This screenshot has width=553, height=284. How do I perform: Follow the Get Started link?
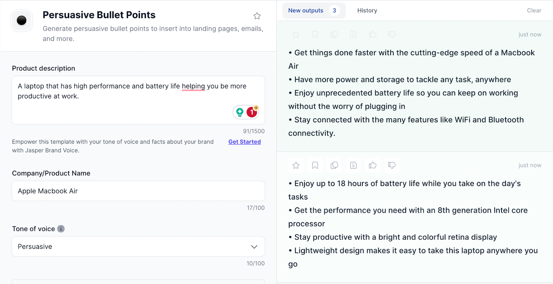[x=244, y=142]
